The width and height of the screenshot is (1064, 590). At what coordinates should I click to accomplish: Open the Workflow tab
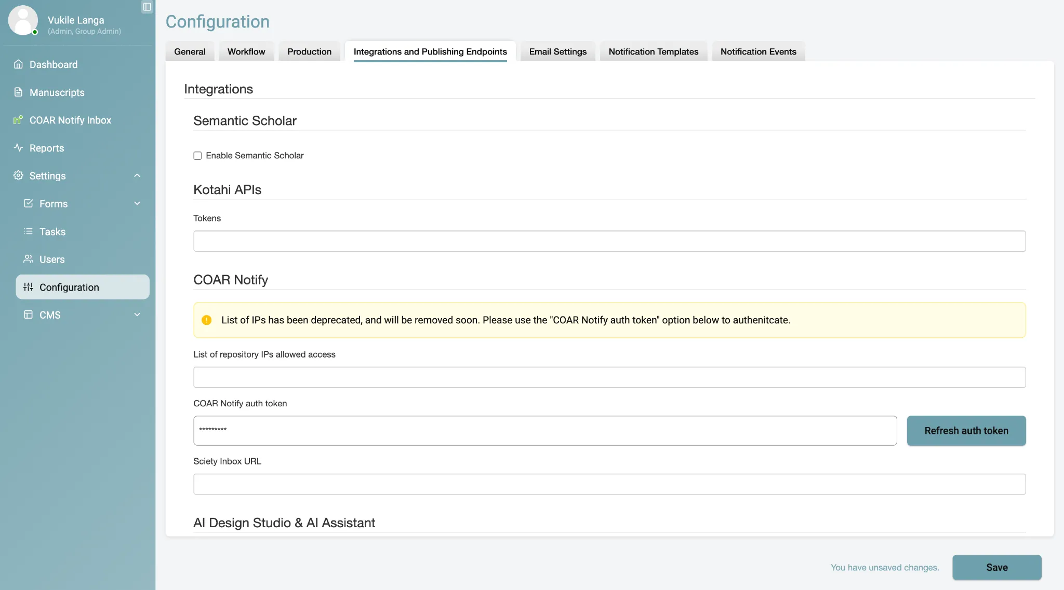click(246, 51)
